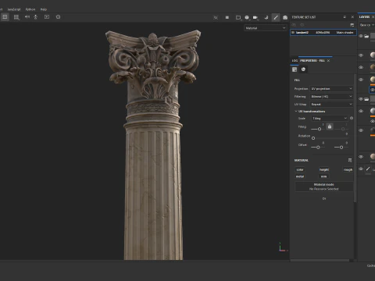The height and width of the screenshot is (281, 375).
Task: Open the Scale dropdown showing Tiling
Action: coord(330,119)
